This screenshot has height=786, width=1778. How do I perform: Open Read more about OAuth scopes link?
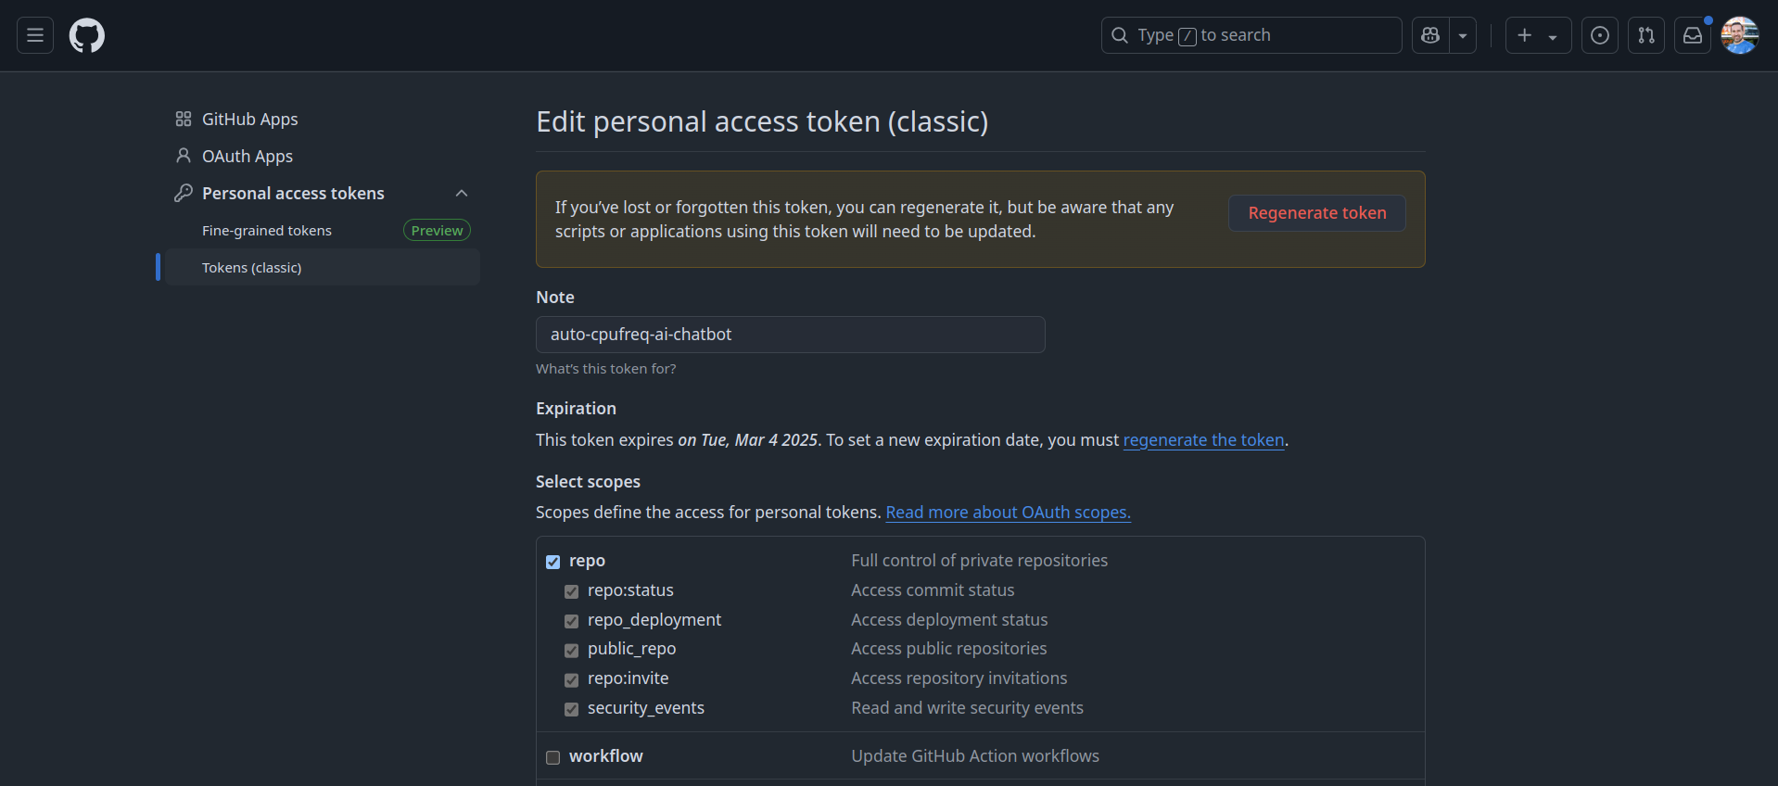(1008, 513)
